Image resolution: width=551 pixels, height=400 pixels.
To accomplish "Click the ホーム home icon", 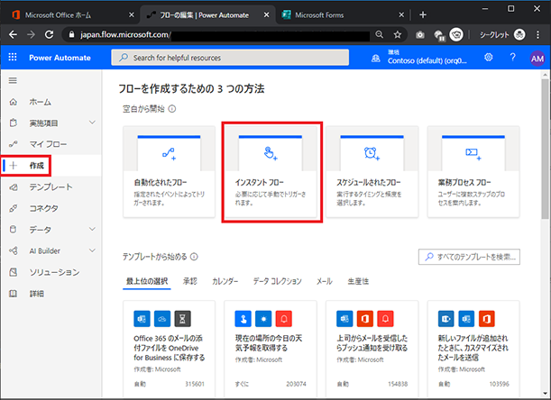I will pyautogui.click(x=13, y=102).
